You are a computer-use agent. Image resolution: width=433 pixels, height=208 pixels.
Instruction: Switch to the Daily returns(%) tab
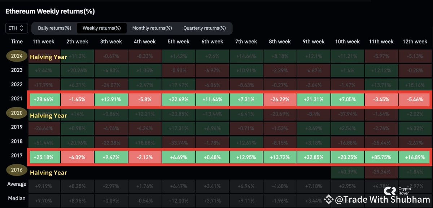(x=54, y=28)
